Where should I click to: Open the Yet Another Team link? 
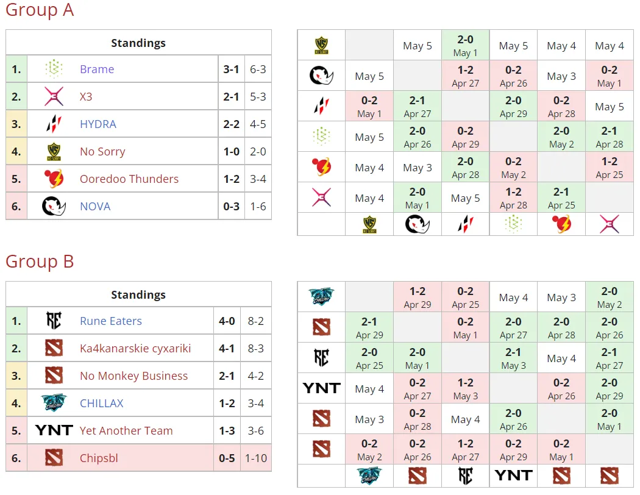click(x=126, y=431)
